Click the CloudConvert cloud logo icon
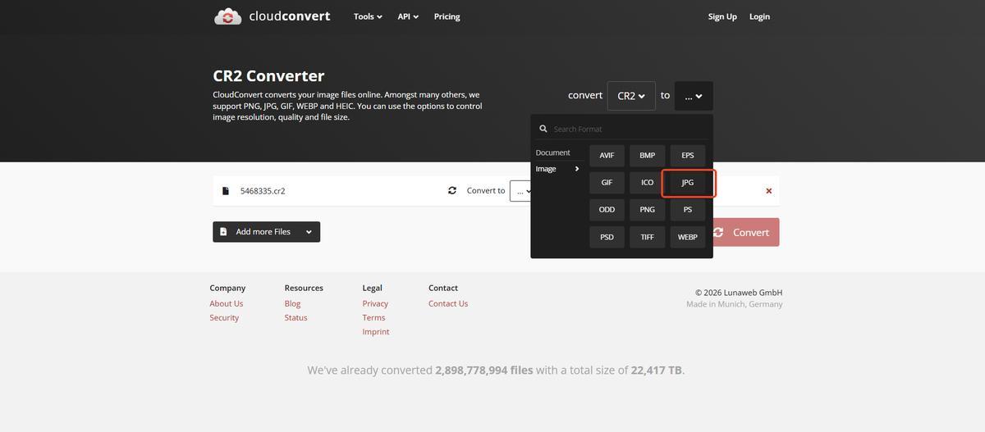The height and width of the screenshot is (432, 985). pos(227,16)
